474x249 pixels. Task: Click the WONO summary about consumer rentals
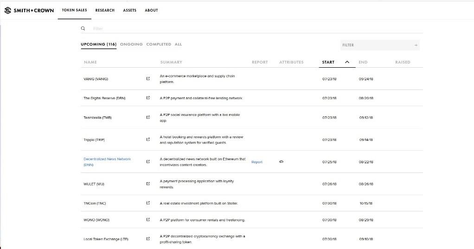(202, 220)
